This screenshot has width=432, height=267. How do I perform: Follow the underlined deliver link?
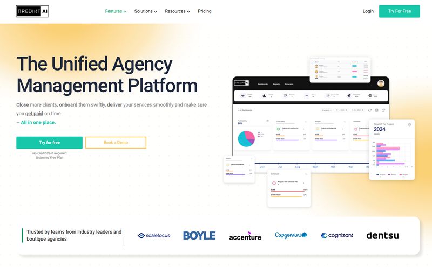(x=114, y=104)
